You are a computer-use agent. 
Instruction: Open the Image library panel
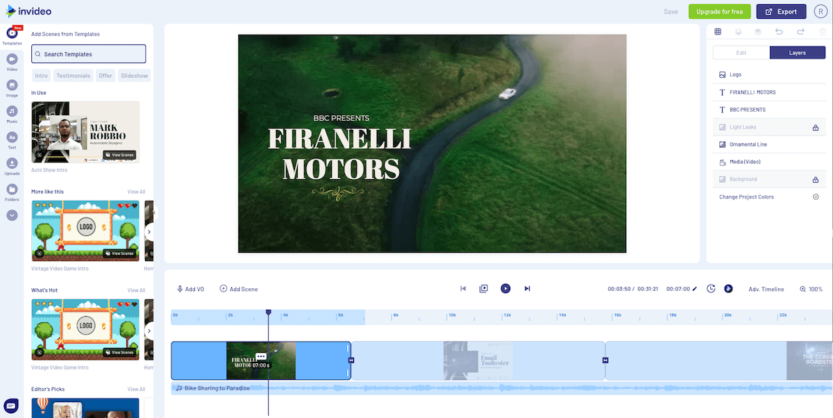coord(12,88)
